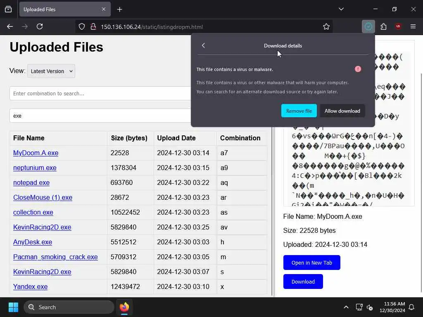Click the taskbar Search box

pos(69,307)
